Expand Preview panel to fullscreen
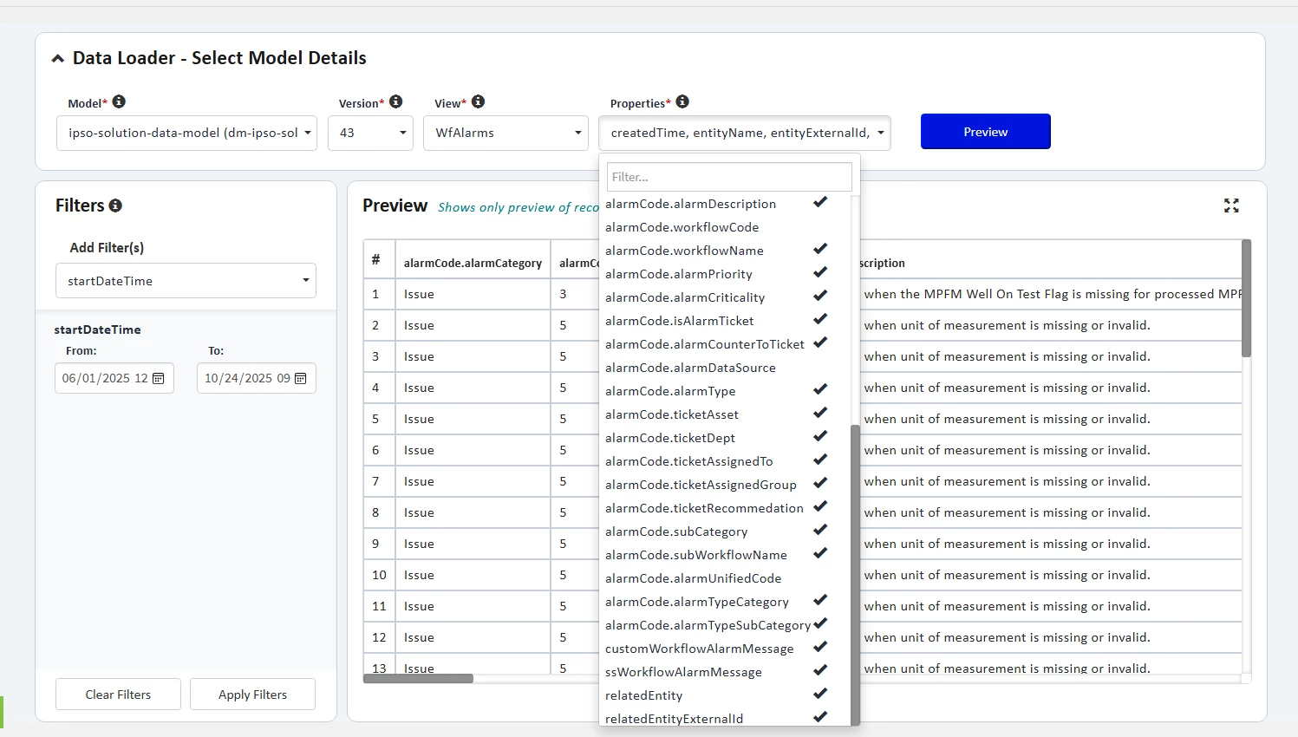 click(x=1231, y=205)
